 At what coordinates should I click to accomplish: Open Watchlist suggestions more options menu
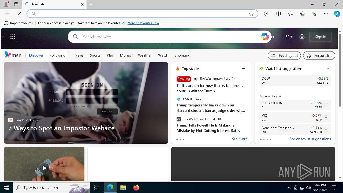[x=327, y=69]
